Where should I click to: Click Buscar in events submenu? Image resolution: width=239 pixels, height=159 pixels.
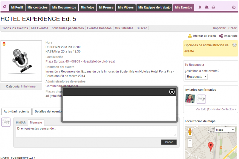click(x=142, y=28)
